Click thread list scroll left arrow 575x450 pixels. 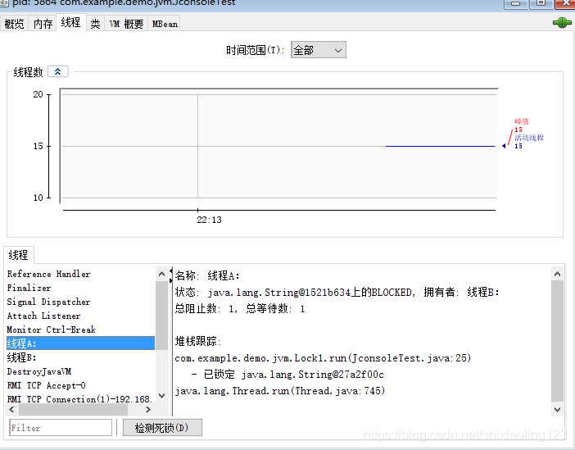(11, 409)
